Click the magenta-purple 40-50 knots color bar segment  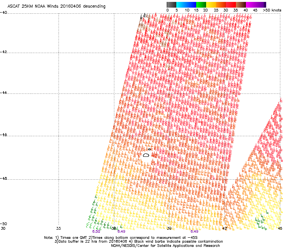click(x=256, y=5)
